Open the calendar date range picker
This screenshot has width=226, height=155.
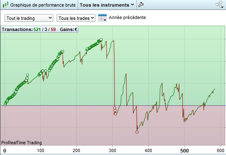coord(102,18)
